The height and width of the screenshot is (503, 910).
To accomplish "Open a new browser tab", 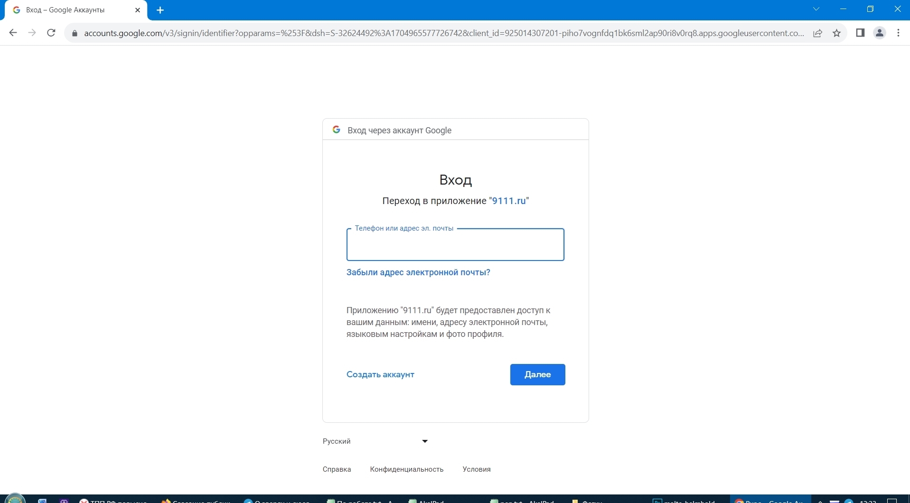I will (x=160, y=10).
